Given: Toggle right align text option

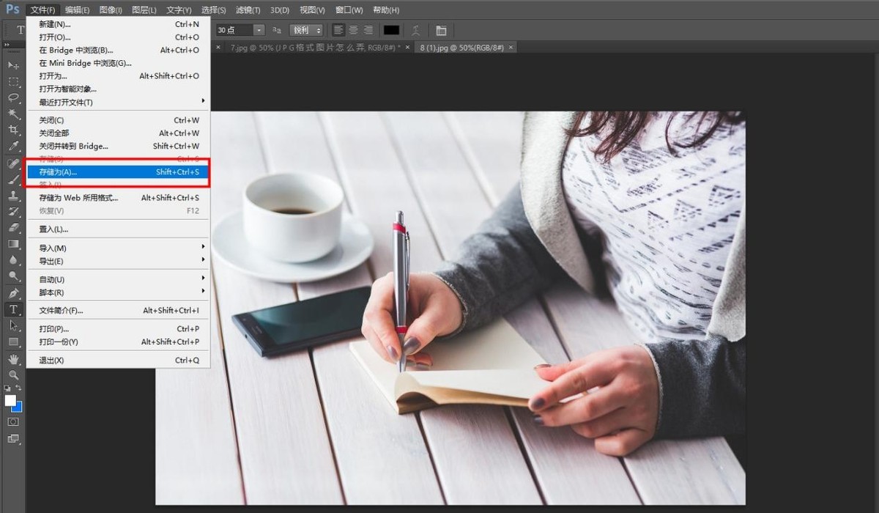Looking at the screenshot, I should click(368, 30).
